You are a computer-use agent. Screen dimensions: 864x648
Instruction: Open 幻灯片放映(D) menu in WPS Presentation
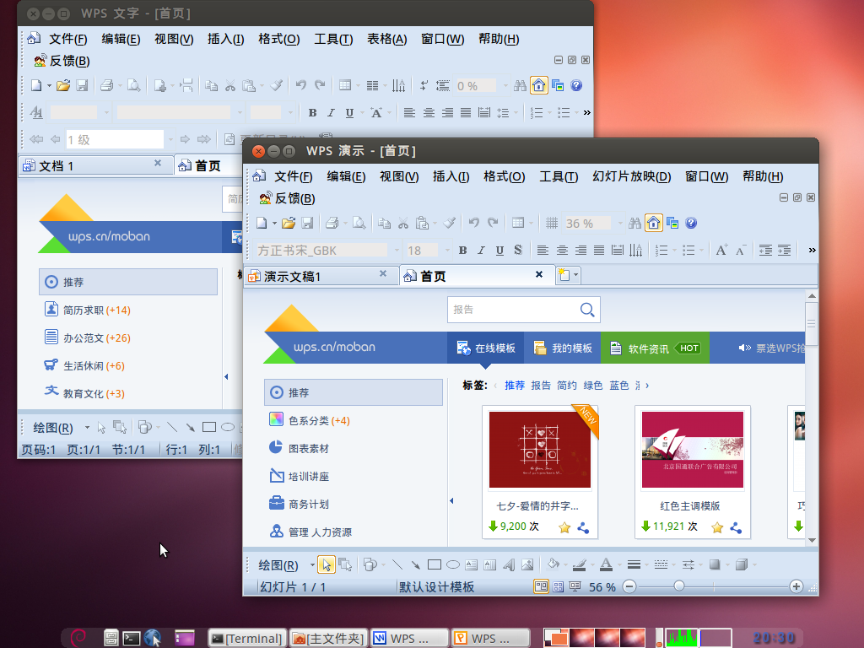(631, 176)
